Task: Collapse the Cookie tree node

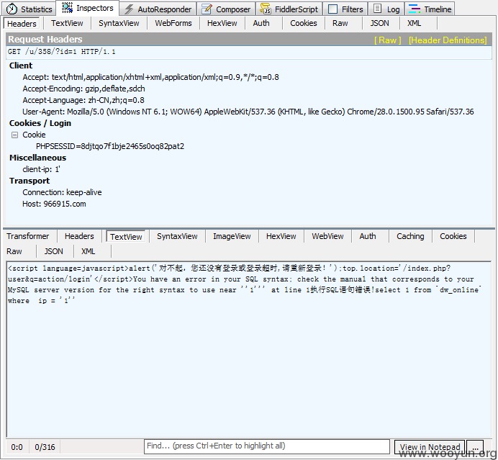Action: (x=14, y=135)
